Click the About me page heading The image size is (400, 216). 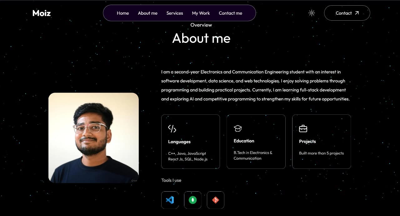[x=201, y=38]
